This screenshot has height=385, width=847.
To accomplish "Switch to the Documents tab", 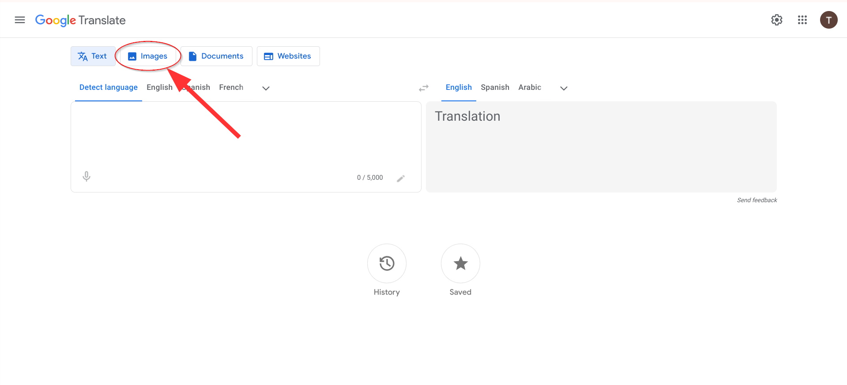I will pos(216,56).
